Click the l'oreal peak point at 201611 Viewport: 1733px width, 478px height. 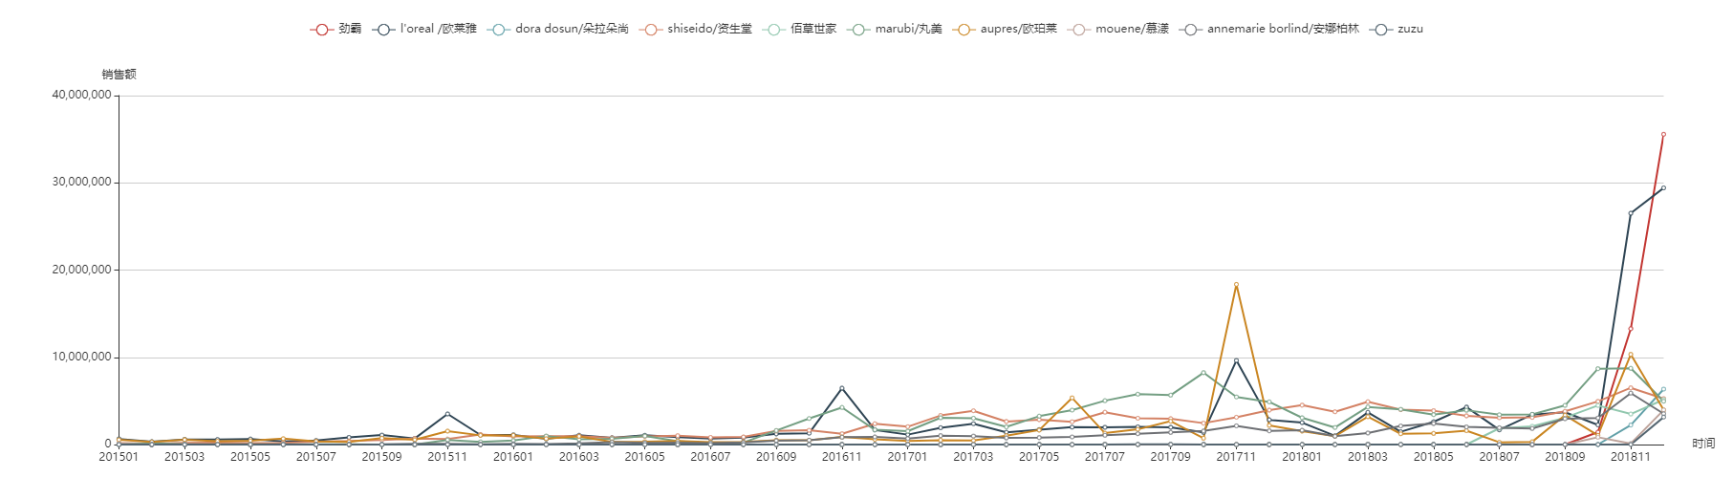click(x=842, y=388)
